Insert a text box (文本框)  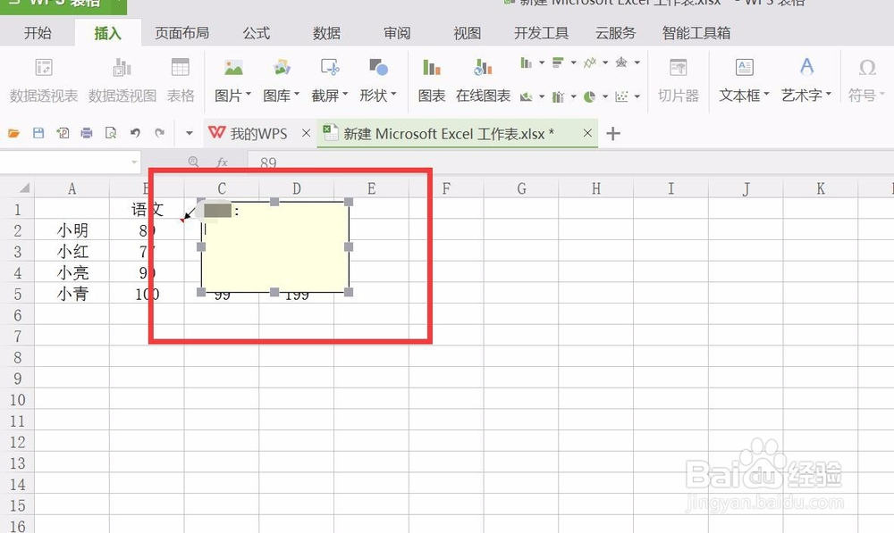[x=741, y=79]
